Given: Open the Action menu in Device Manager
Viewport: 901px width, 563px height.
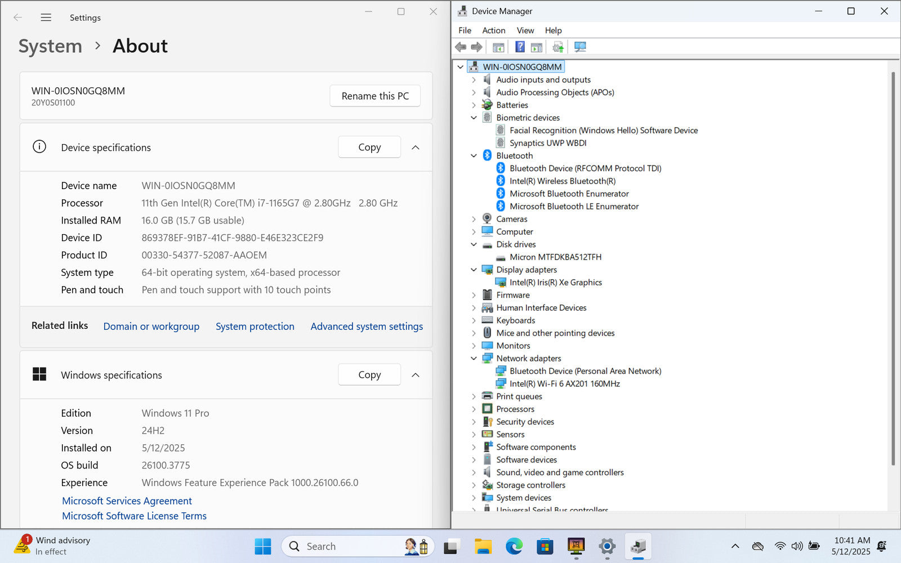Looking at the screenshot, I should pyautogui.click(x=493, y=30).
